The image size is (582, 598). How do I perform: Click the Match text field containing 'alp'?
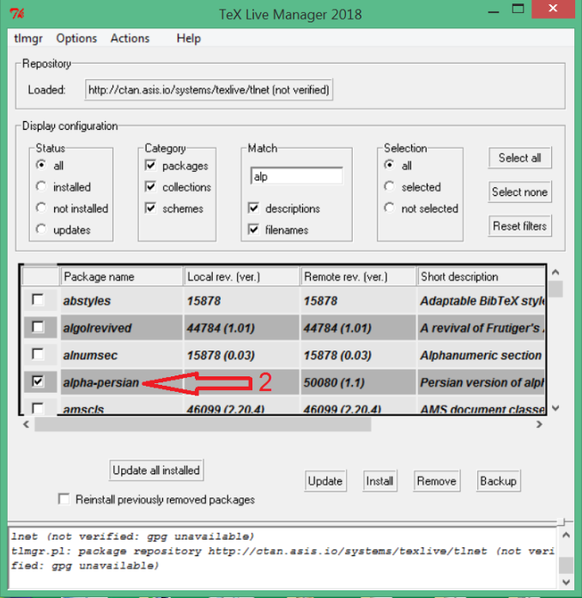pyautogui.click(x=295, y=175)
